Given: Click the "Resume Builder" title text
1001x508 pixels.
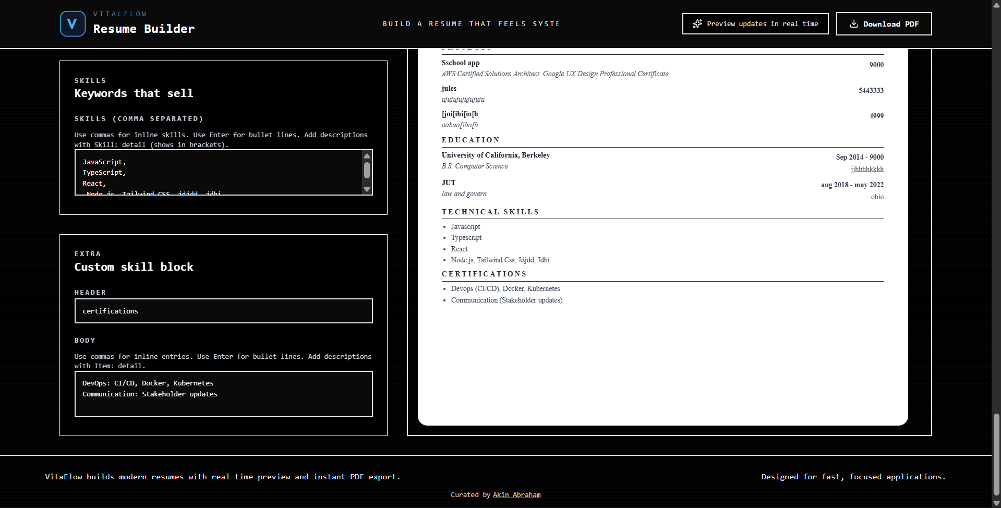Looking at the screenshot, I should (x=144, y=29).
